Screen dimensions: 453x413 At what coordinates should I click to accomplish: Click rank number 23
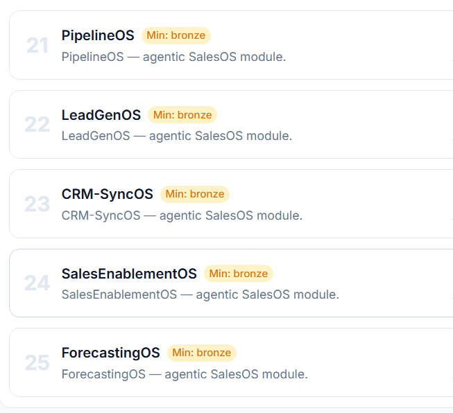coord(37,204)
